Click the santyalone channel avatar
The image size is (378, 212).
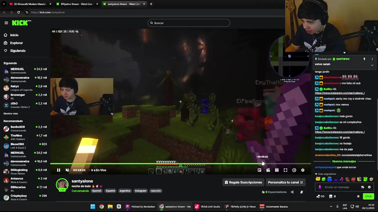click(62, 185)
